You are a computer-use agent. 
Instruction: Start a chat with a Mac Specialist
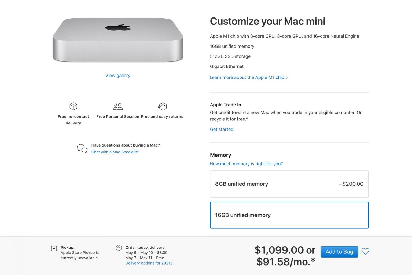click(115, 152)
